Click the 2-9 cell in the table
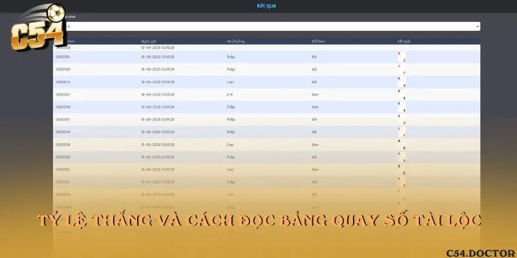Image resolution: width=517 pixels, height=258 pixels. tap(230, 94)
